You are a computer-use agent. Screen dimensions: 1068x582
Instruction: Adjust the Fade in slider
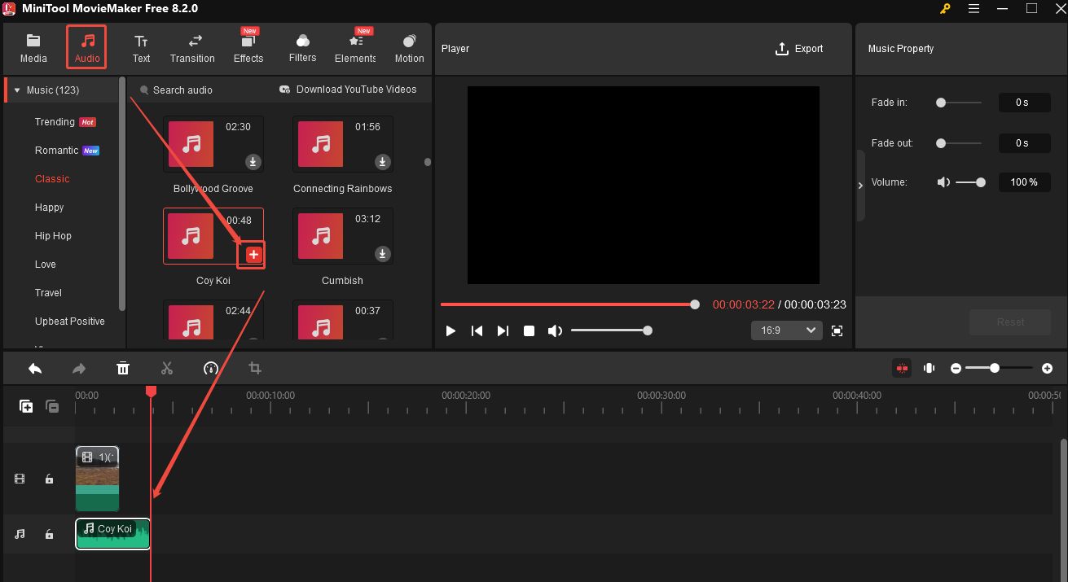[958, 103]
